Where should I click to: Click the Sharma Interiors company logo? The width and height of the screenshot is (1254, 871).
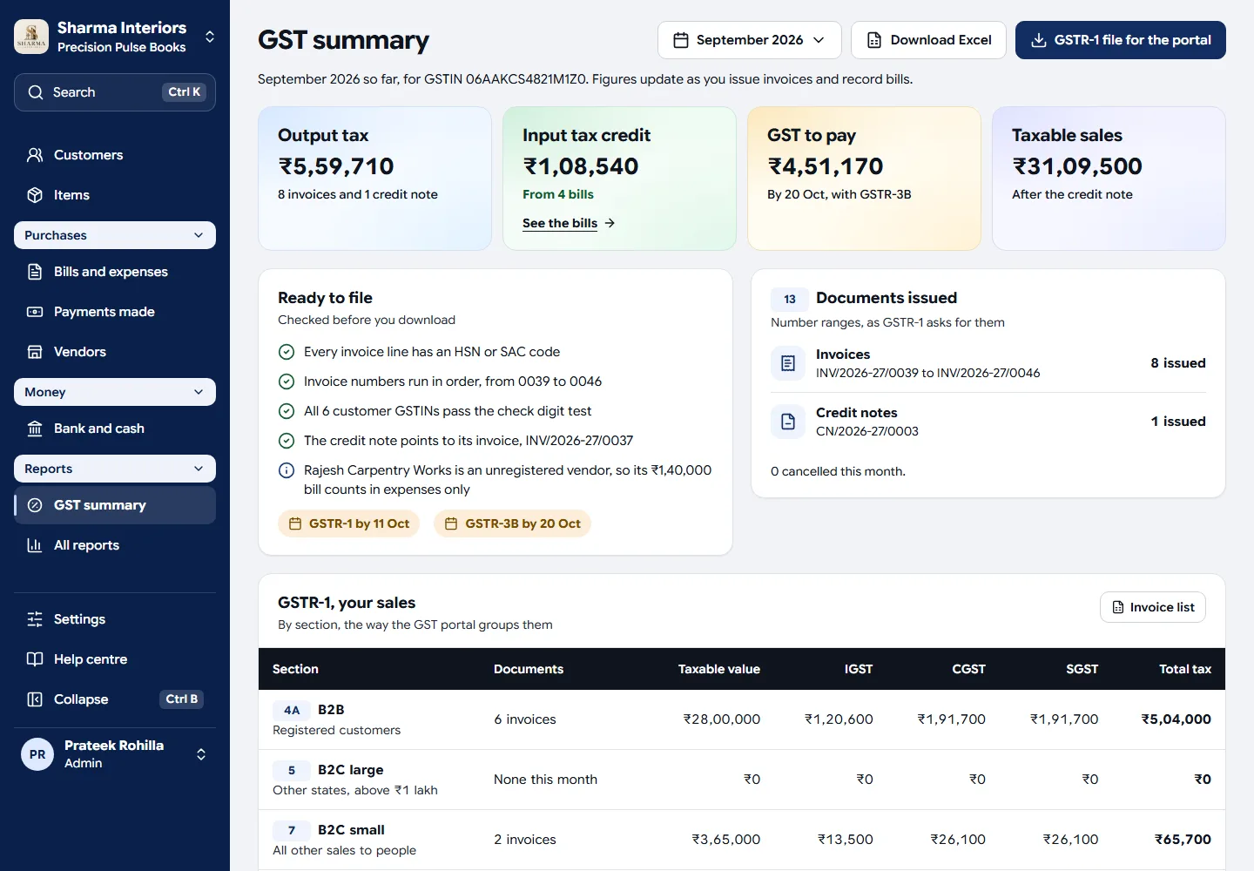click(x=31, y=37)
